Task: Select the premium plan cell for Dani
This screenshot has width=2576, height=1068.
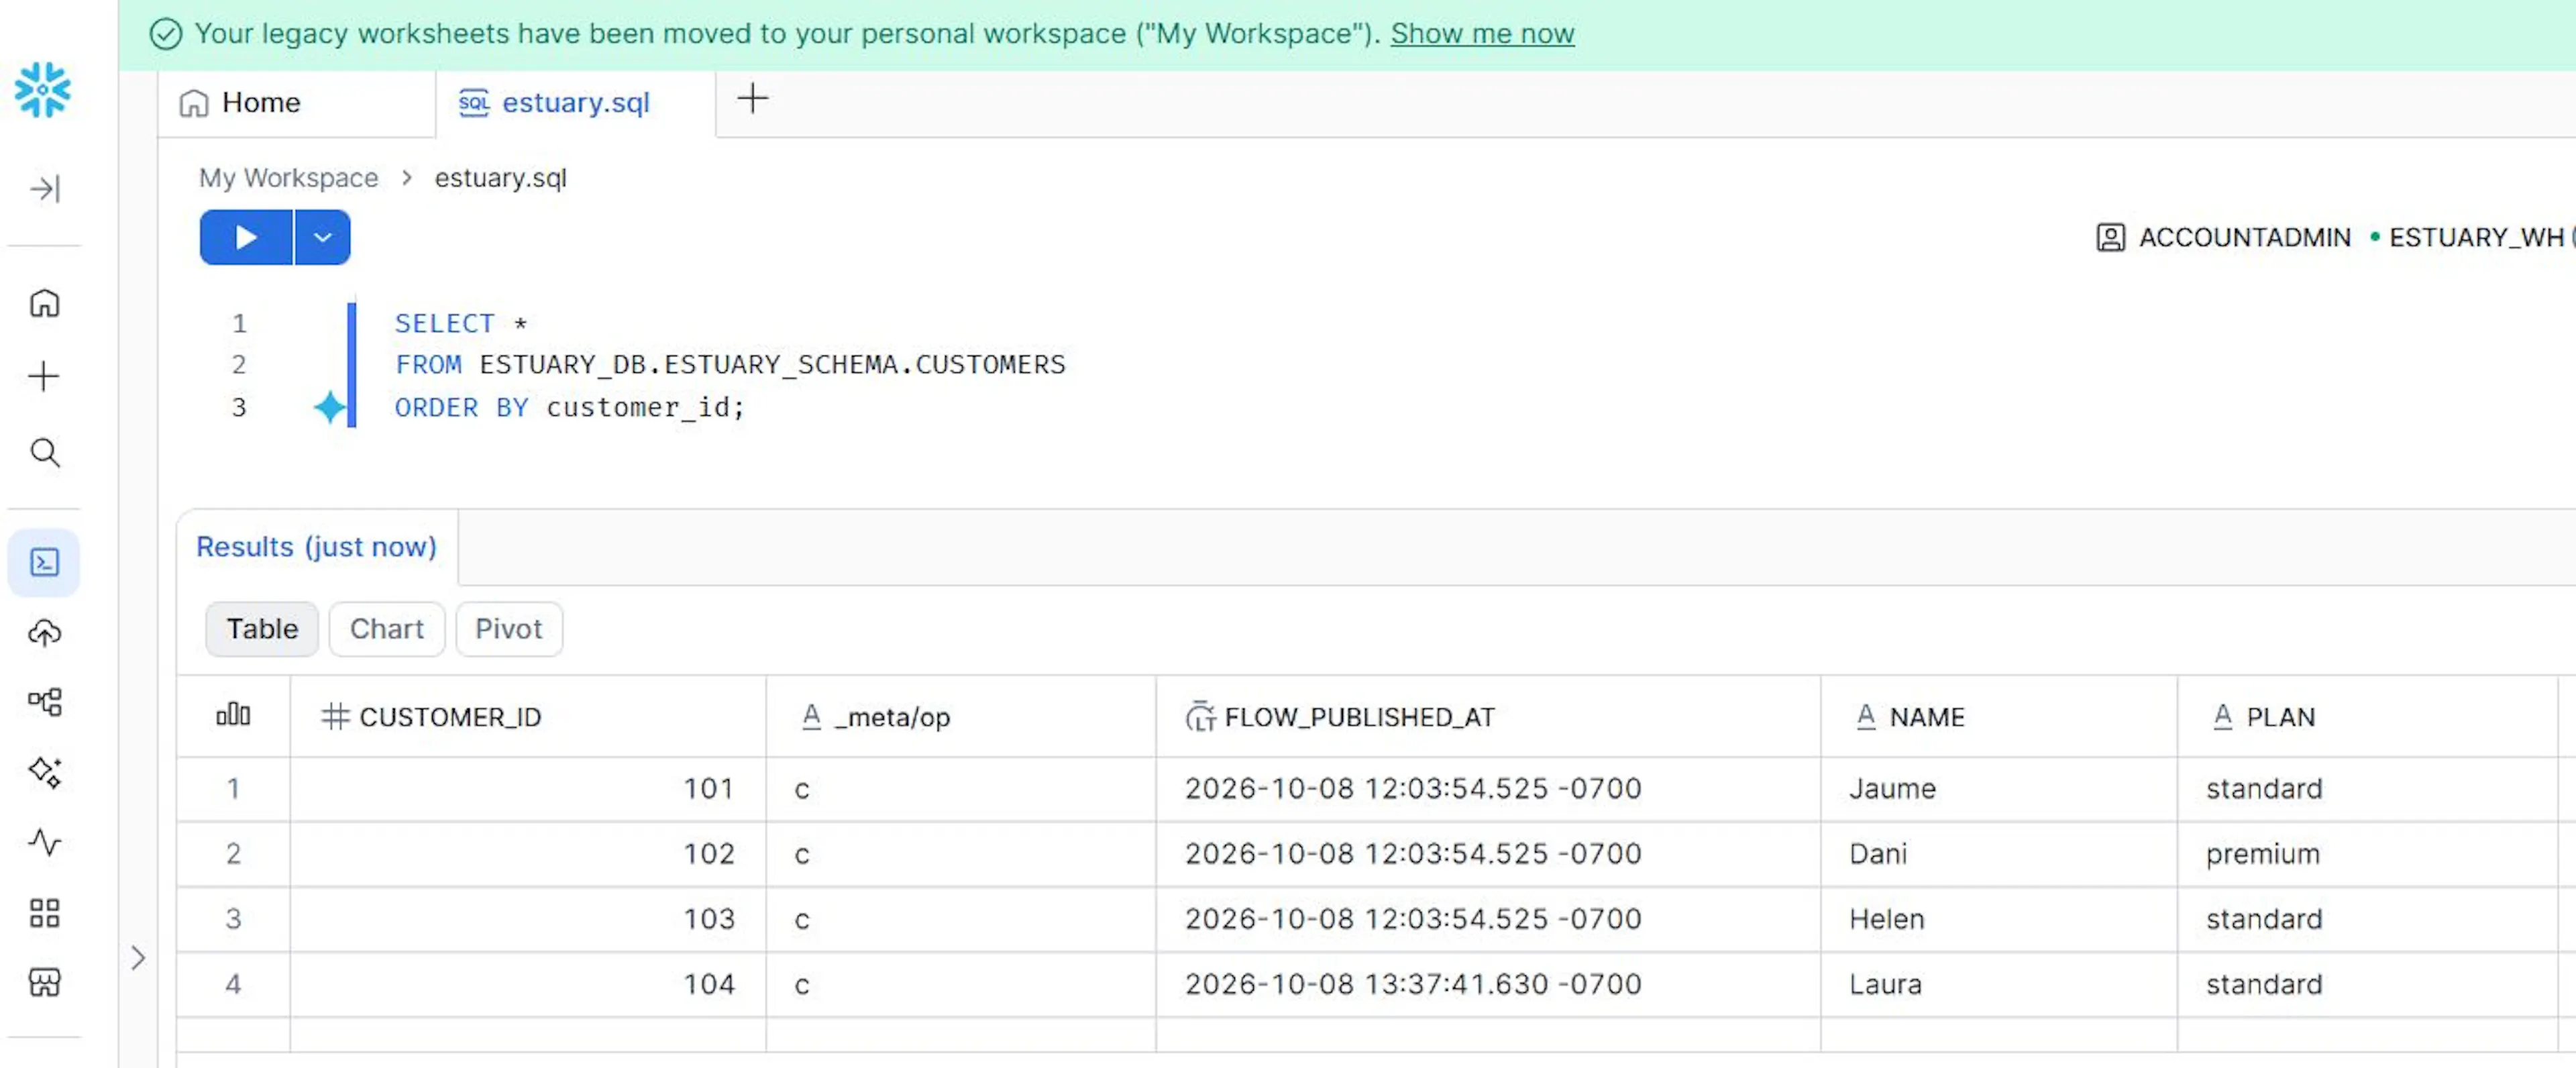Action: click(2367, 853)
